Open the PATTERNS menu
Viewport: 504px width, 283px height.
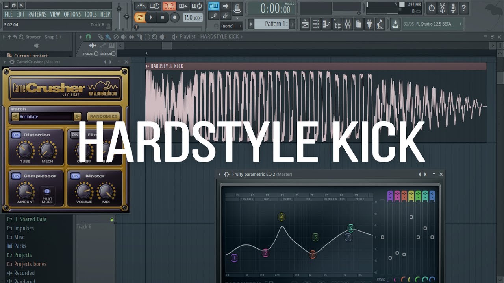click(x=37, y=14)
